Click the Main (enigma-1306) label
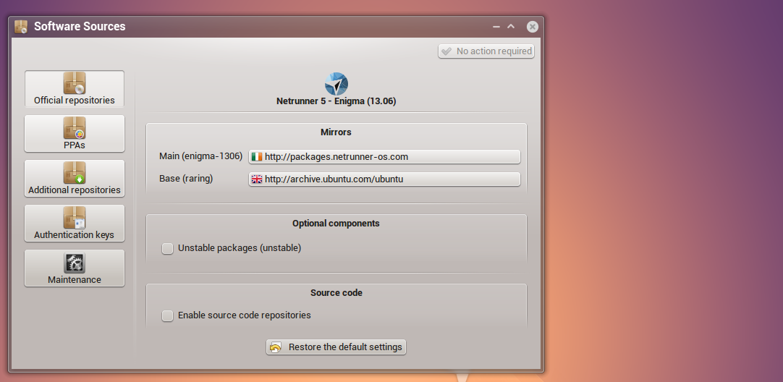 coord(200,156)
